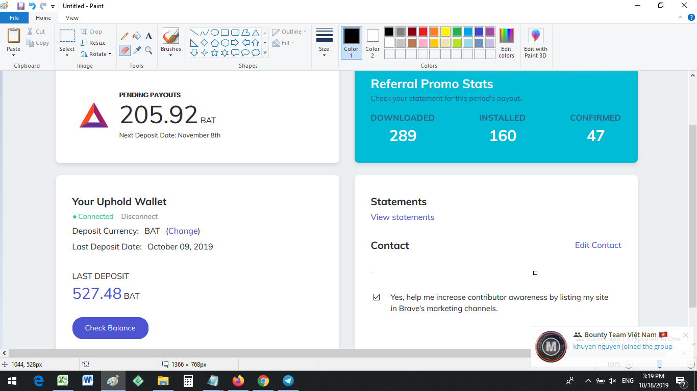697x391 pixels.
Task: Open the shape Fill dropdown
Action: tap(284, 43)
